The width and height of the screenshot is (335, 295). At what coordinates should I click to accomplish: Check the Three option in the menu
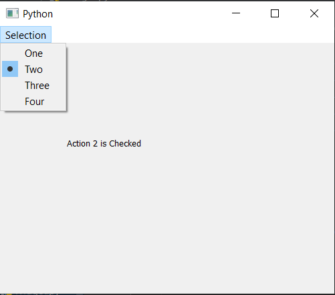tap(33, 86)
